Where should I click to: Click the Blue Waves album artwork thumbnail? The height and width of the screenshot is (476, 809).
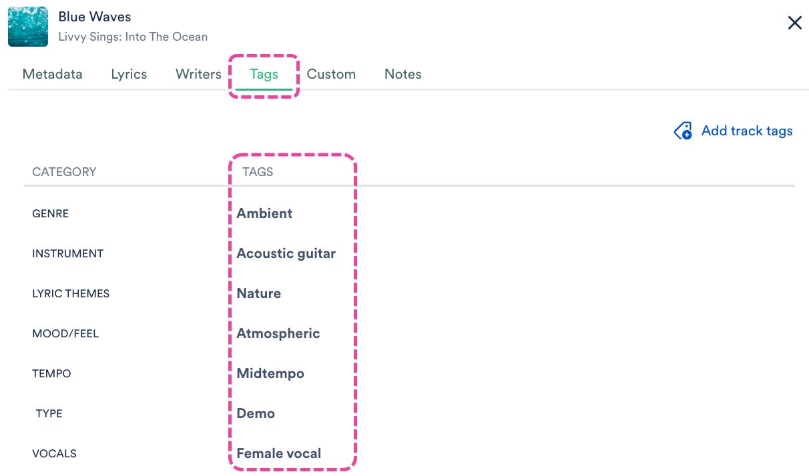28,27
